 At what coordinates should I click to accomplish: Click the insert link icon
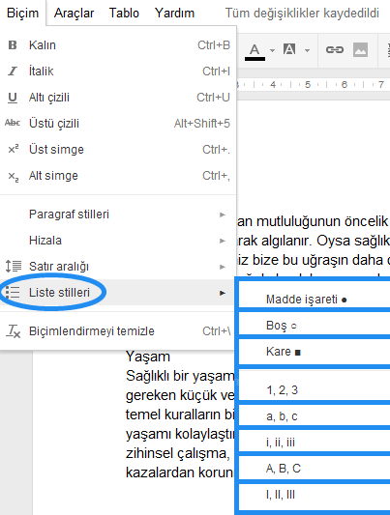tap(335, 49)
